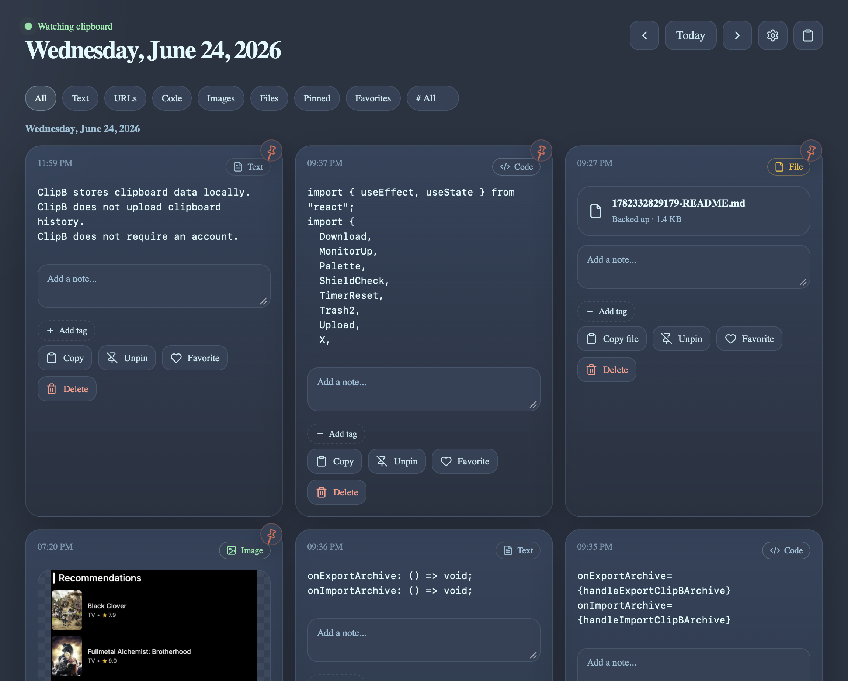This screenshot has width=848, height=681.
Task: Filter by URLs
Action: [x=125, y=98]
